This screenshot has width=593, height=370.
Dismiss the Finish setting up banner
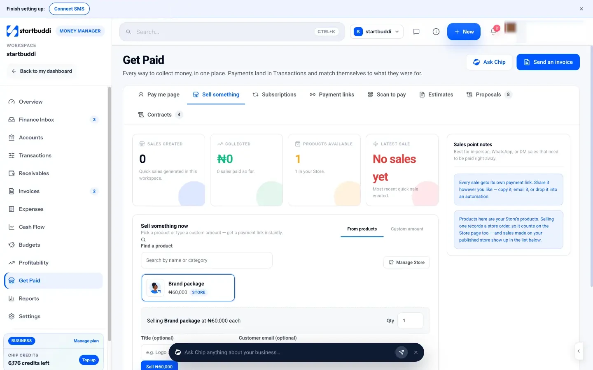click(x=581, y=9)
